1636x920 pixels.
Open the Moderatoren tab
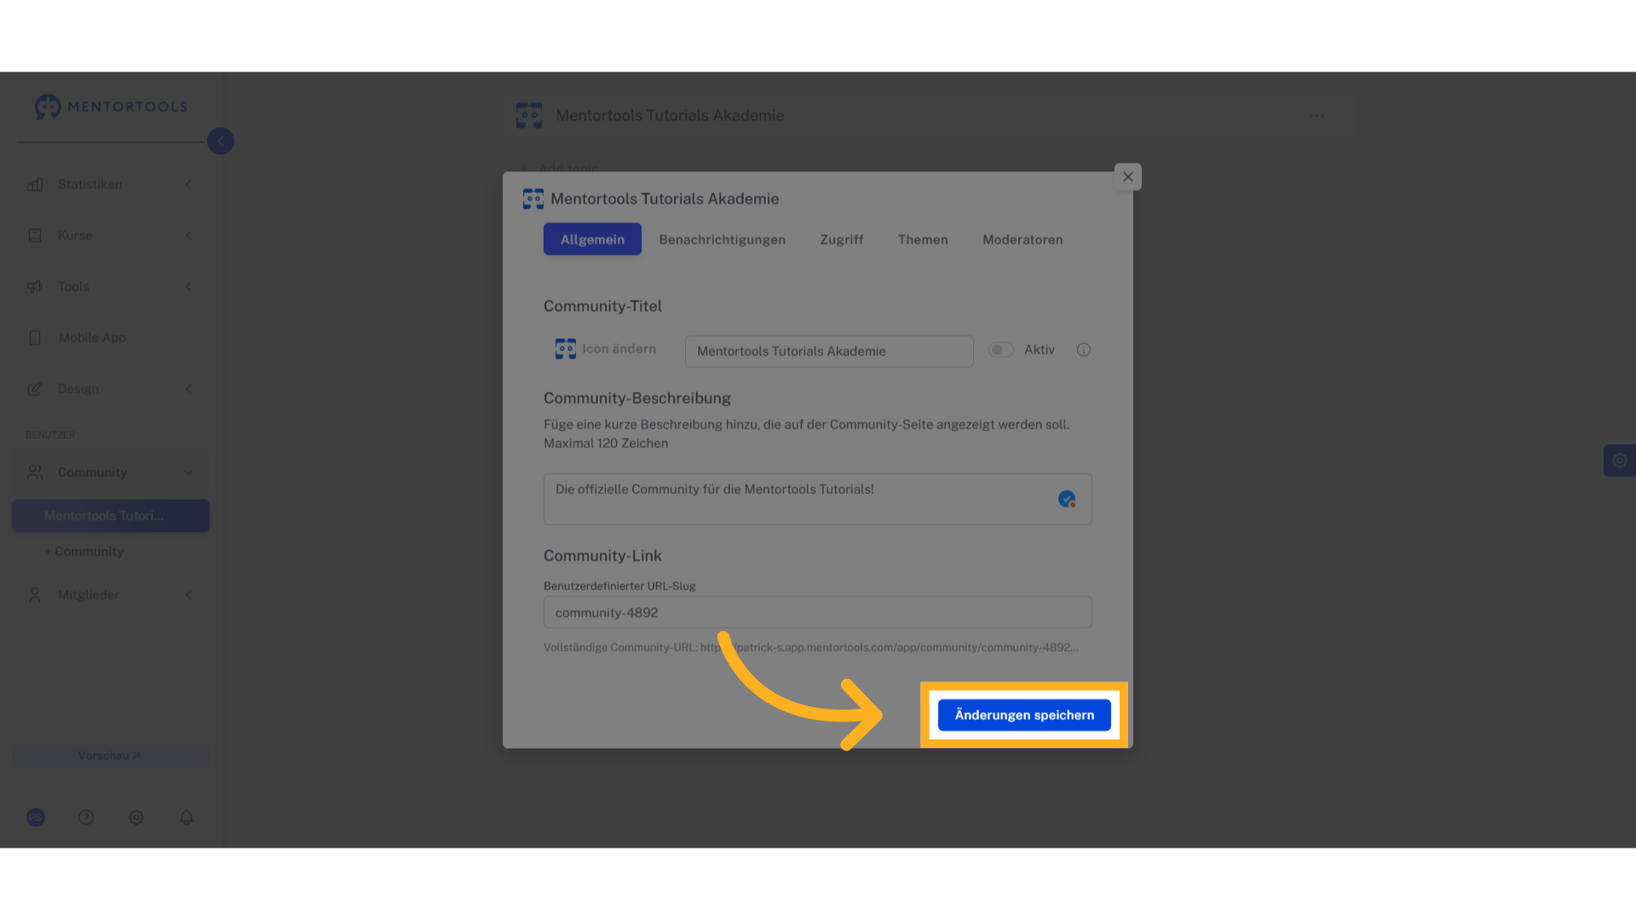(x=1022, y=239)
